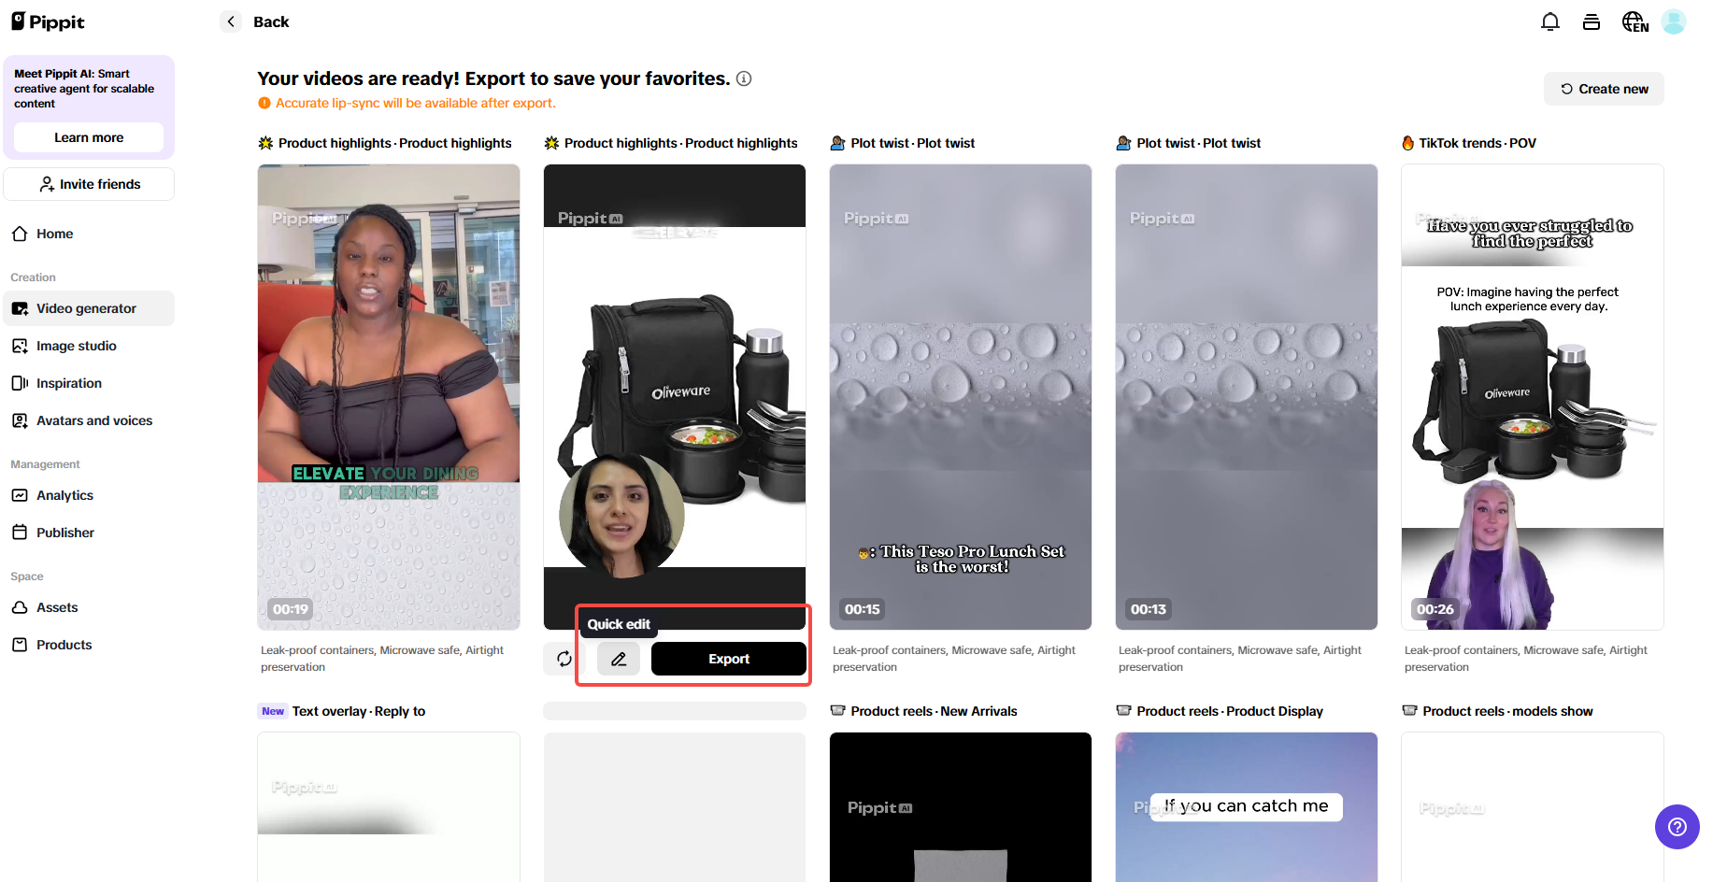Click 'TikTok trends · POV' label
The image size is (1713, 882).
[1477, 143]
